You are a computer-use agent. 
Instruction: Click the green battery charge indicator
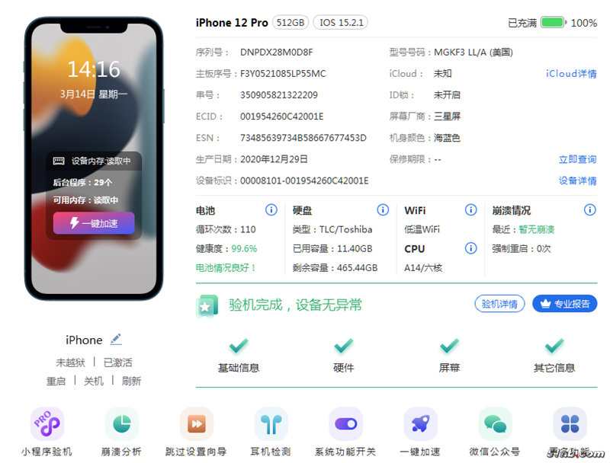click(553, 23)
